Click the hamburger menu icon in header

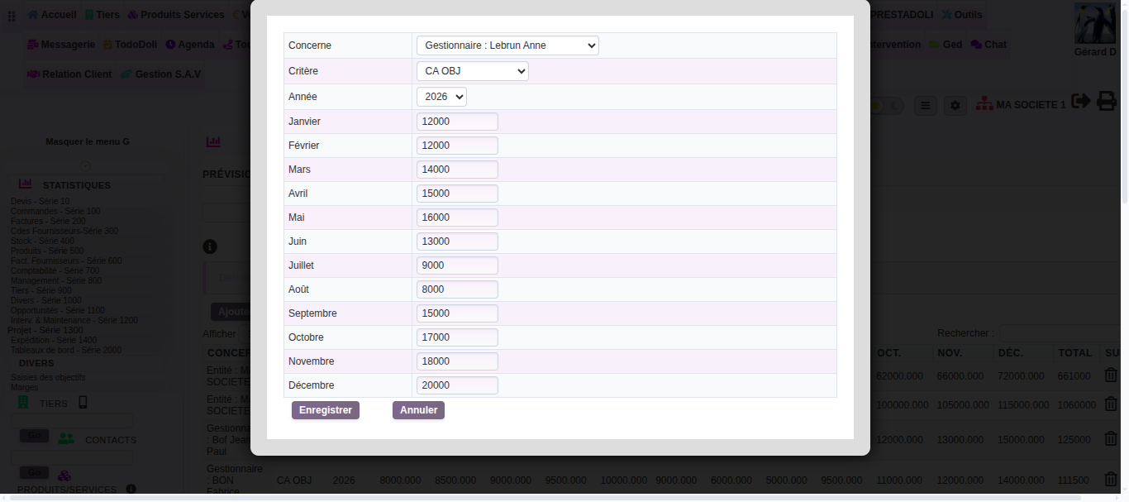click(926, 106)
